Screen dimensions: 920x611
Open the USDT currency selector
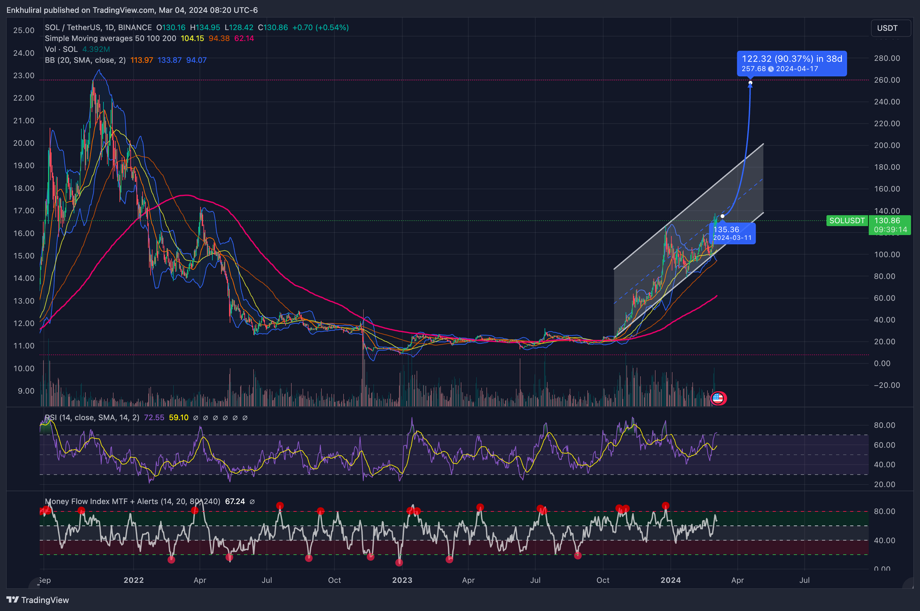point(891,28)
